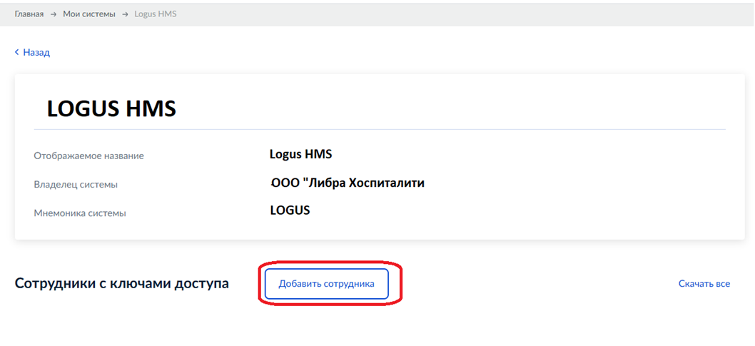Go to Главная in the breadcrumb
Viewport: 755px width, 346px height.
coord(29,14)
